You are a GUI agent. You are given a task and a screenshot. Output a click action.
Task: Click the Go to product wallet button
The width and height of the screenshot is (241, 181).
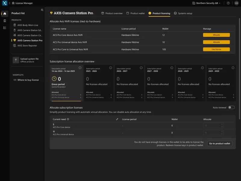[x=220, y=144]
